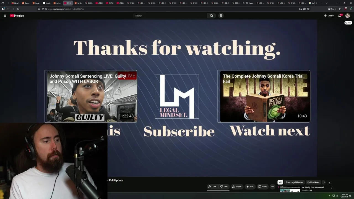Open network icon in system tray

coord(333,196)
